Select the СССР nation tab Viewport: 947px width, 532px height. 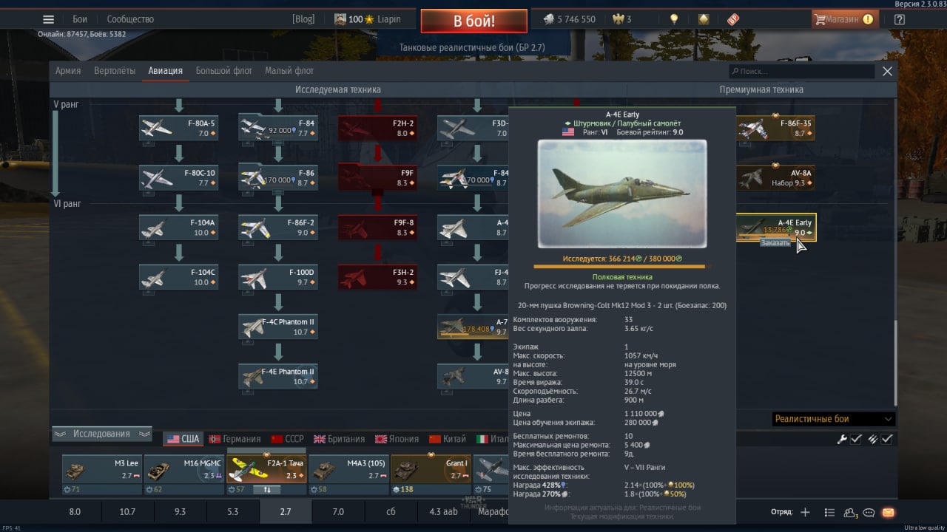[289, 439]
